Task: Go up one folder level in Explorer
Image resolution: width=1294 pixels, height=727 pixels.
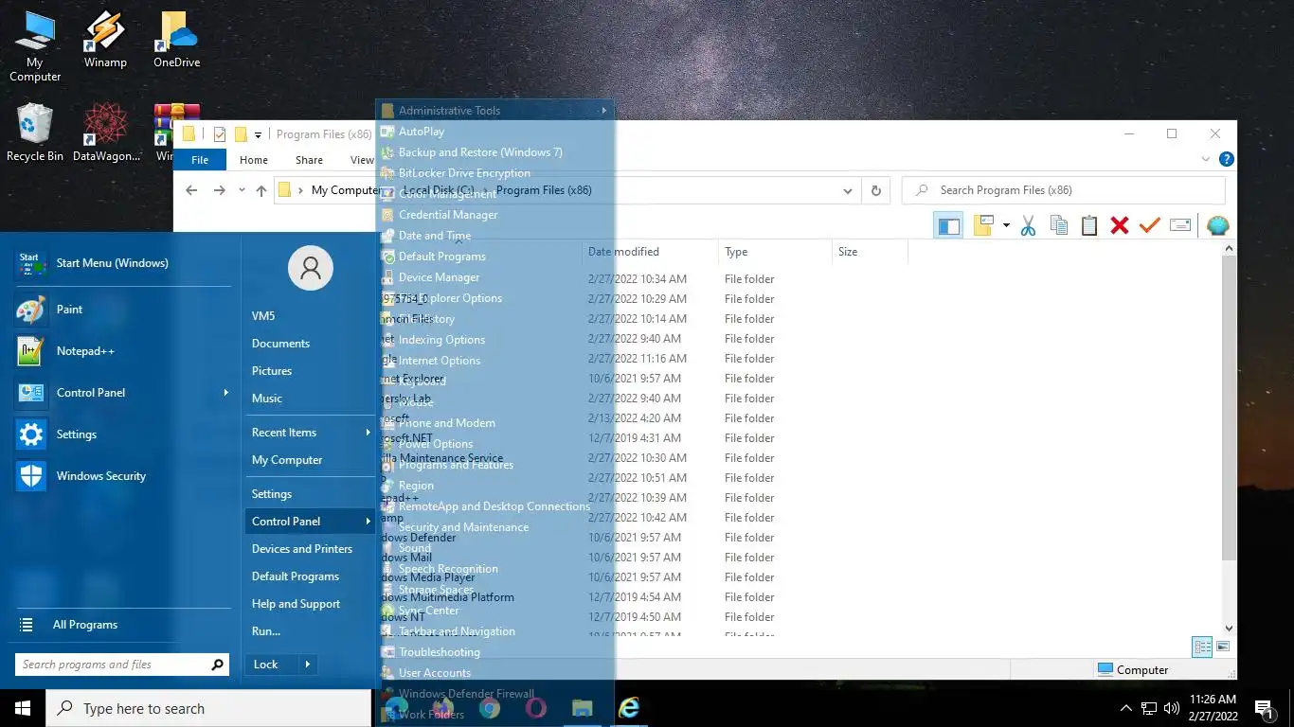Action: point(261,190)
